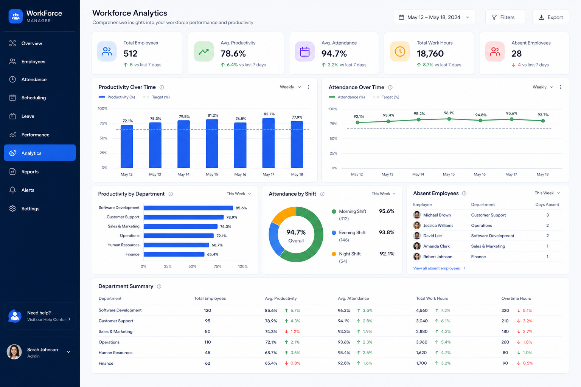Click the Filters button
This screenshot has height=387, width=581.
pyautogui.click(x=505, y=17)
